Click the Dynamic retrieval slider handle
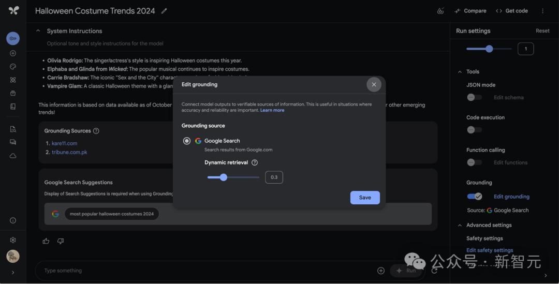Screen dimensions: 559x284 [224, 177]
